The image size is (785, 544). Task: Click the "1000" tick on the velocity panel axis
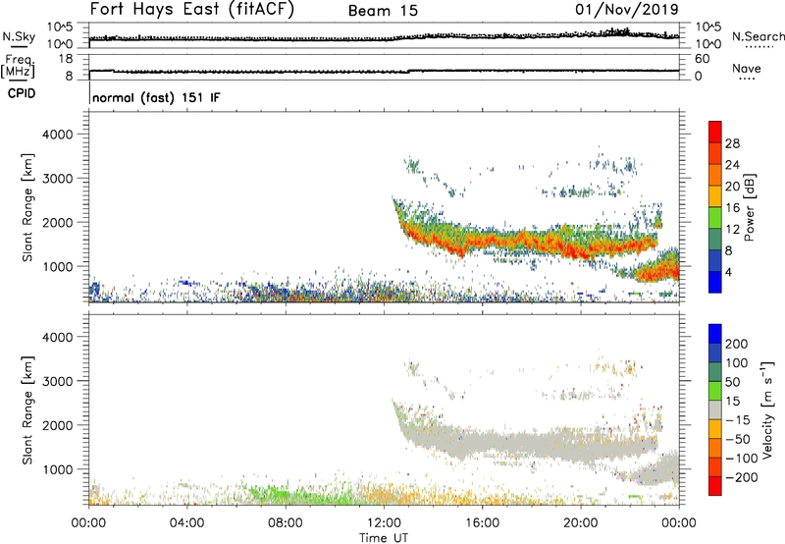58,469
